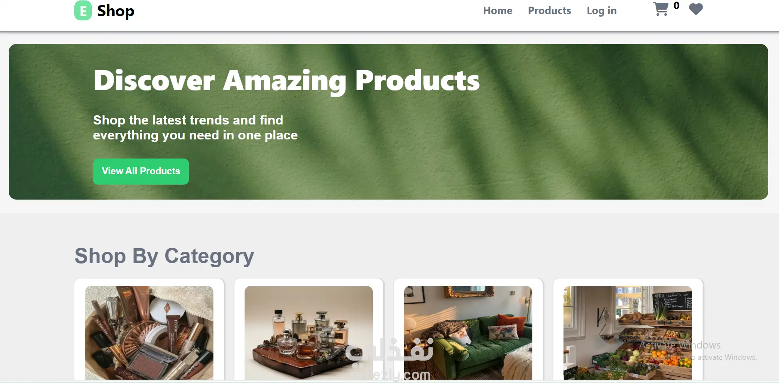
Task: Open the wishlist heart icon
Action: pos(696,9)
